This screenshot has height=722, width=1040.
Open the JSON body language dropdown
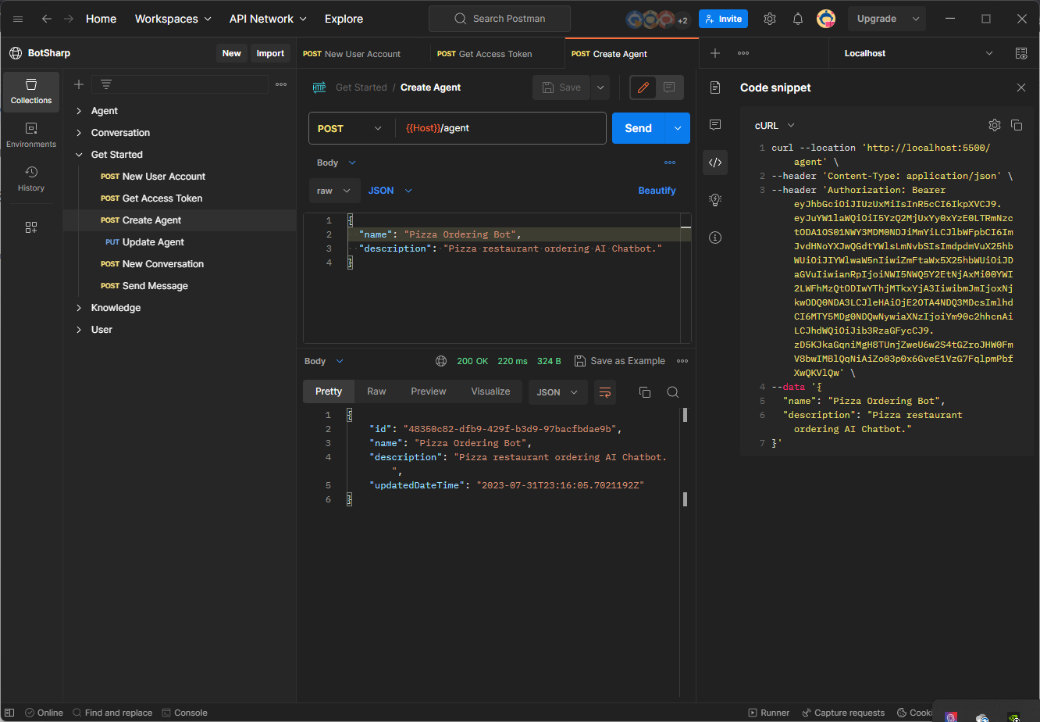click(390, 191)
